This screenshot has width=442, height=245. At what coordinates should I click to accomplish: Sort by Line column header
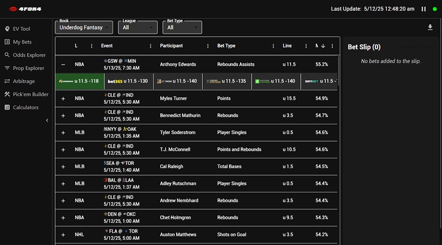click(287, 45)
